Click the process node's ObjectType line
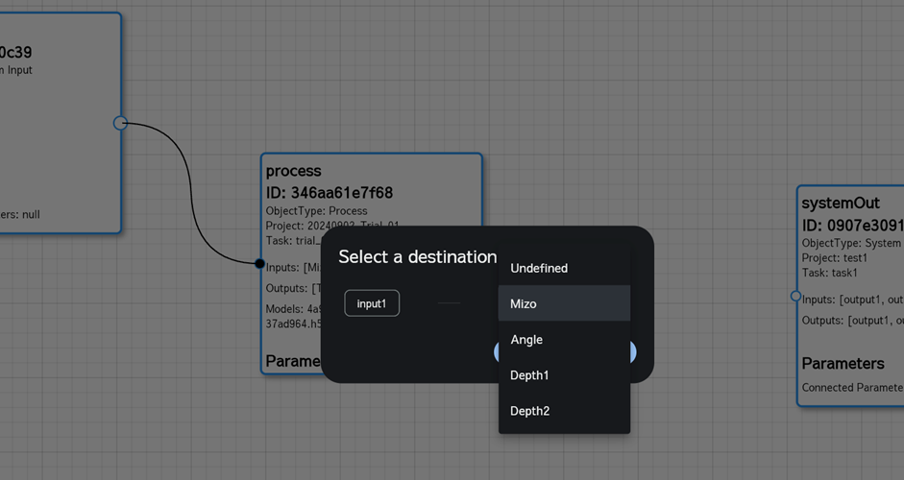The height and width of the screenshot is (480, 904). [x=316, y=211]
